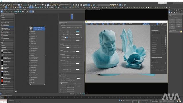Select the Link tool icon
This screenshot has width=183, height=103.
pyautogui.click(x=7, y=5)
